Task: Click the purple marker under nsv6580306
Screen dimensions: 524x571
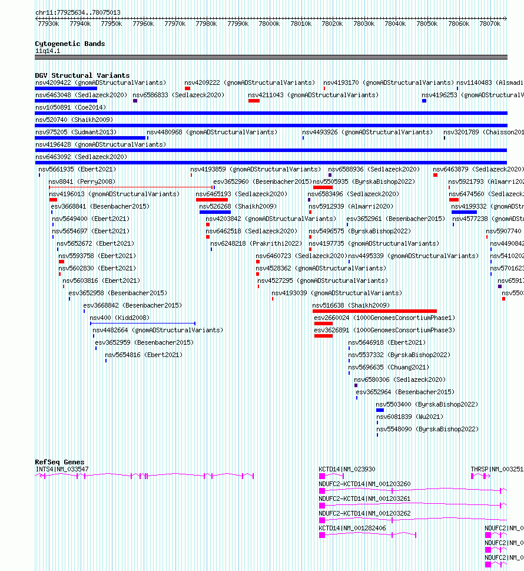Action: tap(356, 385)
